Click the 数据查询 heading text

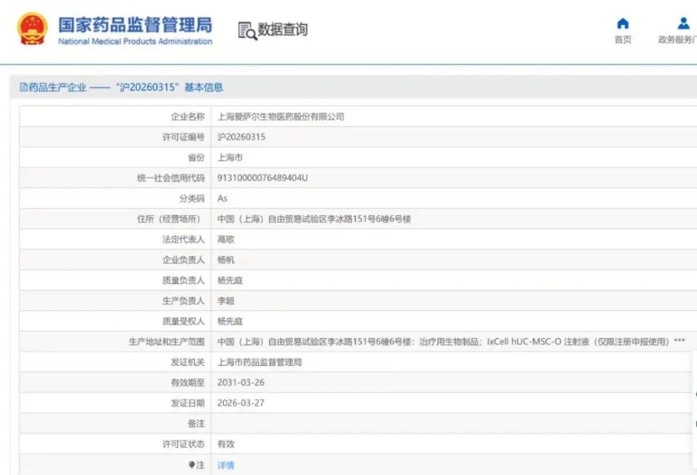[283, 30]
